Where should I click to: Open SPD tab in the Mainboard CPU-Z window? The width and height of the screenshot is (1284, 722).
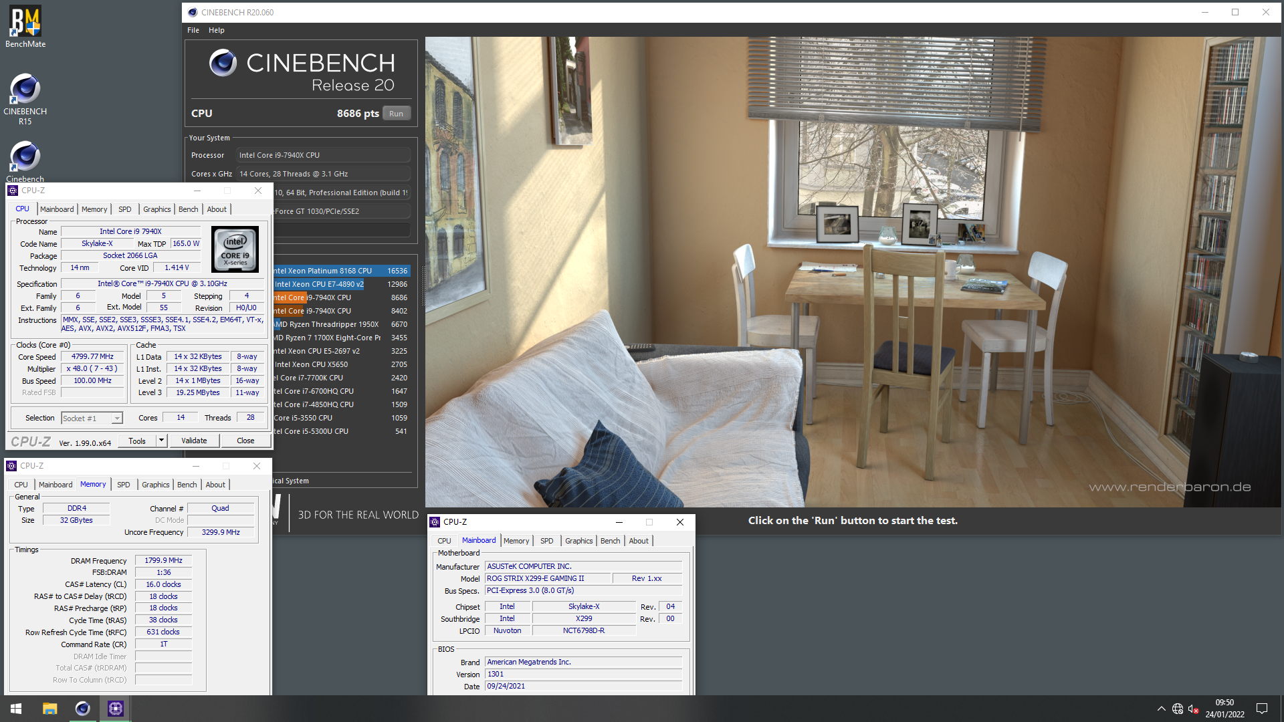click(x=547, y=541)
